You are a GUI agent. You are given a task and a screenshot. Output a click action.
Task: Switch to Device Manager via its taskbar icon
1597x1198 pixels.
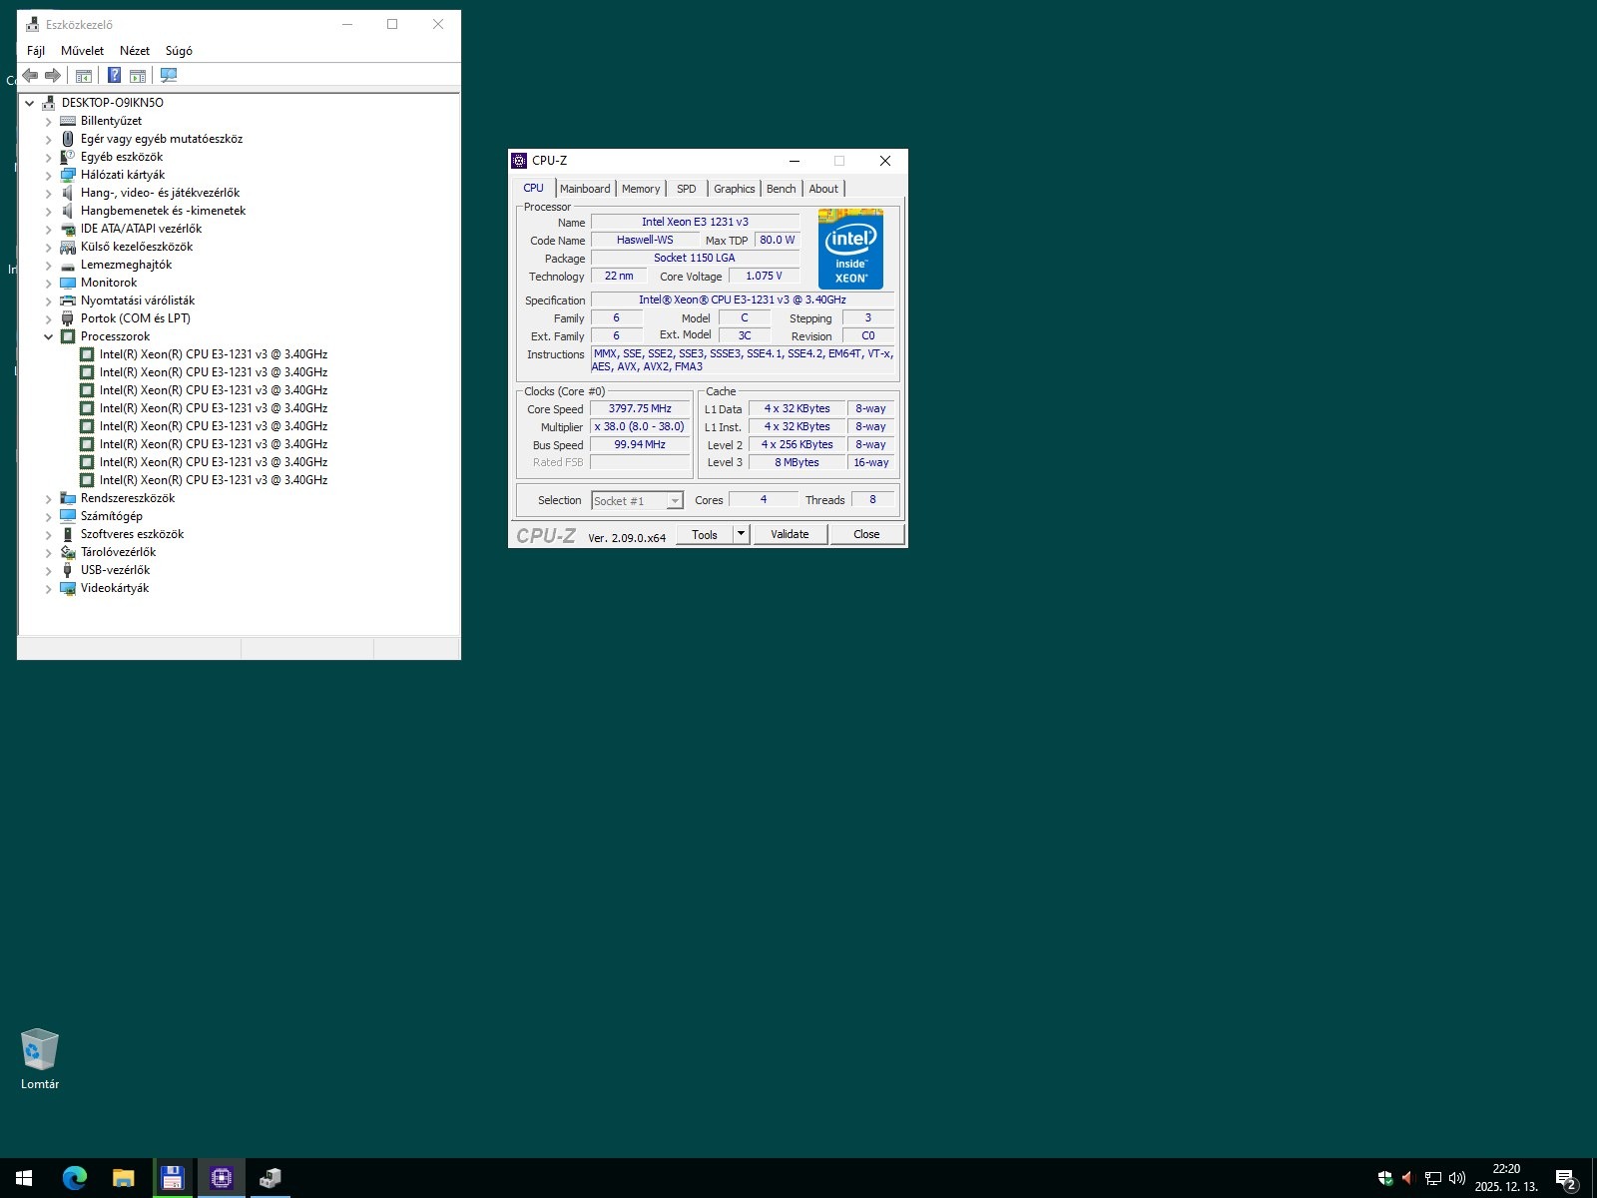(x=269, y=1178)
